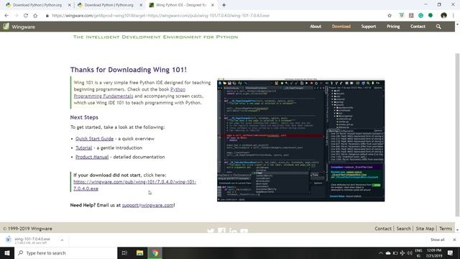Click the footer Contact link
460x259 pixels.
click(383, 229)
